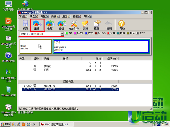Click the 起始 column header

[92, 59]
